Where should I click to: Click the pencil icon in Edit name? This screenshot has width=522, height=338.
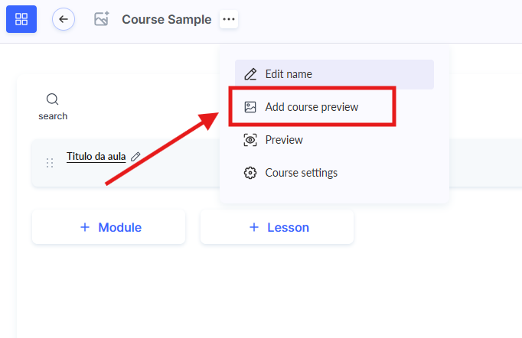point(250,74)
